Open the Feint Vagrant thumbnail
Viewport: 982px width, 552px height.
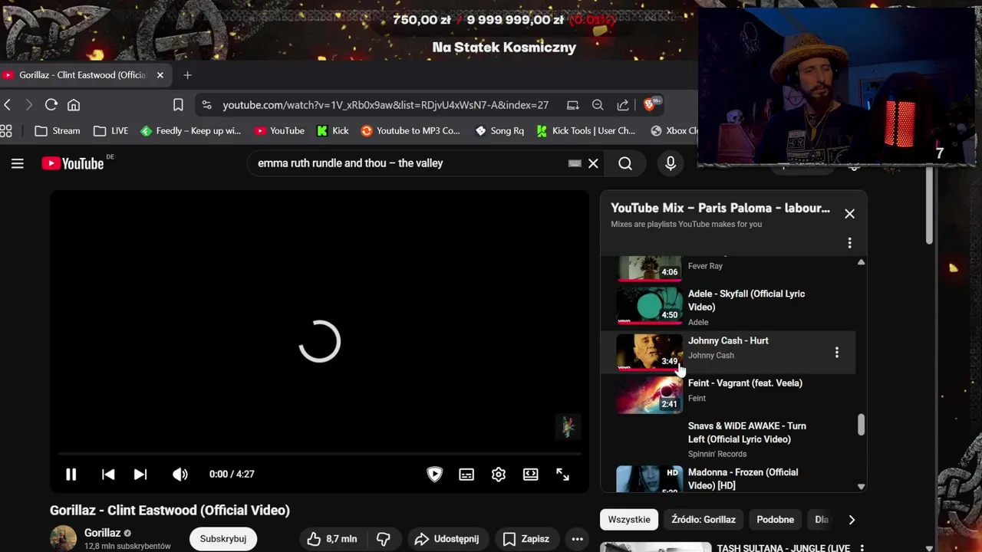(x=650, y=395)
